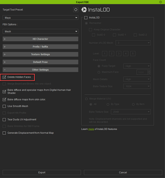
Task: Select LOD Level 2 button
Action: coord(112,54)
